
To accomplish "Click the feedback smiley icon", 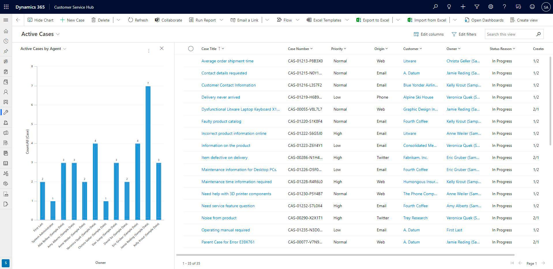I will (x=532, y=7).
